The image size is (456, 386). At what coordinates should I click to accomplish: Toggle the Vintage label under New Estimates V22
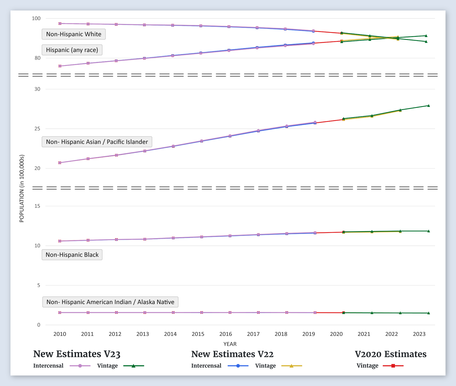pos(265,366)
